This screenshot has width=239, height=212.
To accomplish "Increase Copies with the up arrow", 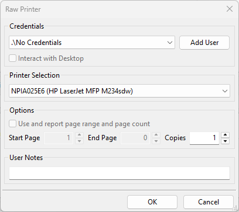I will tap(226, 135).
